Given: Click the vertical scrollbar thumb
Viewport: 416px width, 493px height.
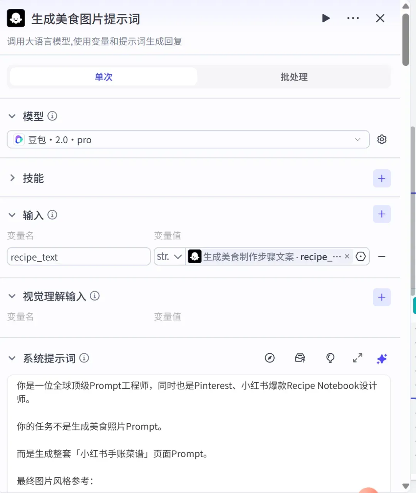Looking at the screenshot, I should (406, 40).
